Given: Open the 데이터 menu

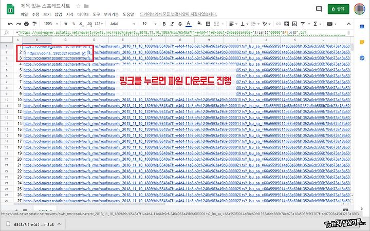Looking at the screenshot, I should [83, 14].
